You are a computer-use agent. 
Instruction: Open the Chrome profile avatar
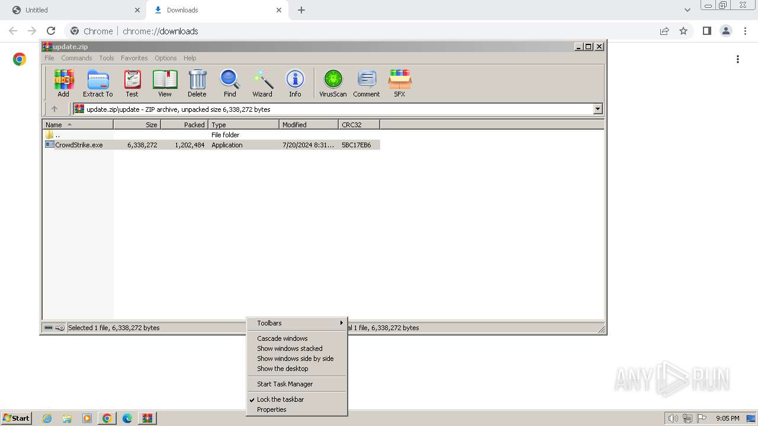pos(726,31)
